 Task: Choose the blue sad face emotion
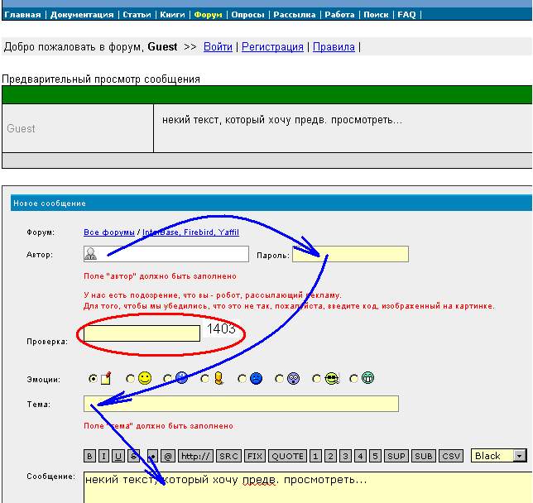(x=242, y=379)
